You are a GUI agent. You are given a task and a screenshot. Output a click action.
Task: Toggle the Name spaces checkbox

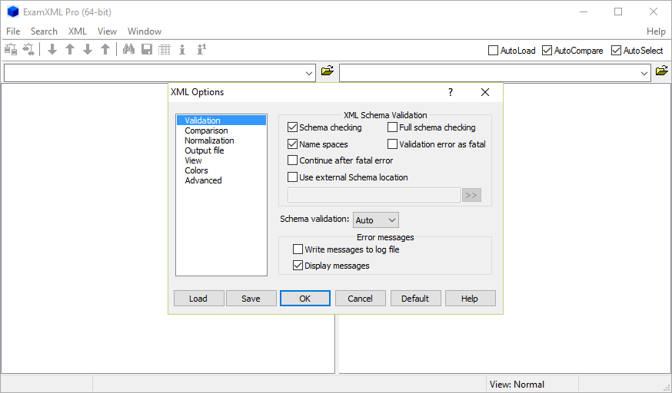[292, 144]
